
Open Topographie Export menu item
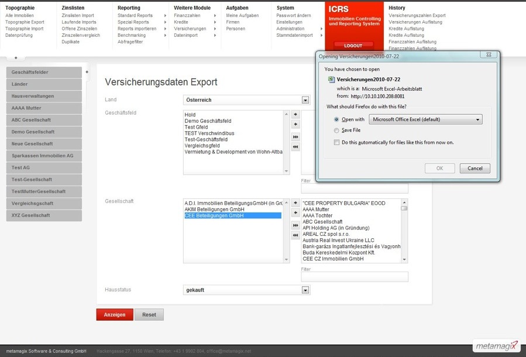(x=25, y=22)
